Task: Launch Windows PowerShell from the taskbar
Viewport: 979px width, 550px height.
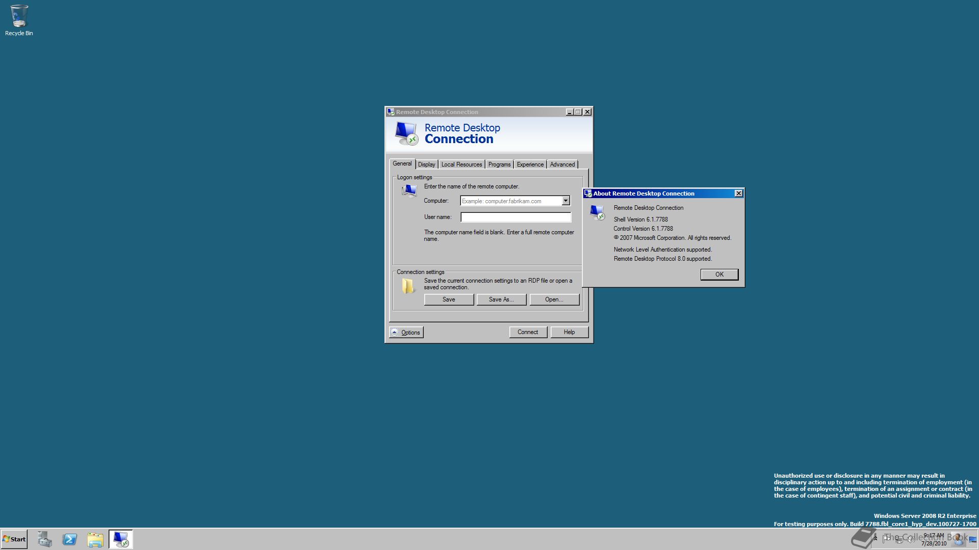Action: (x=70, y=539)
